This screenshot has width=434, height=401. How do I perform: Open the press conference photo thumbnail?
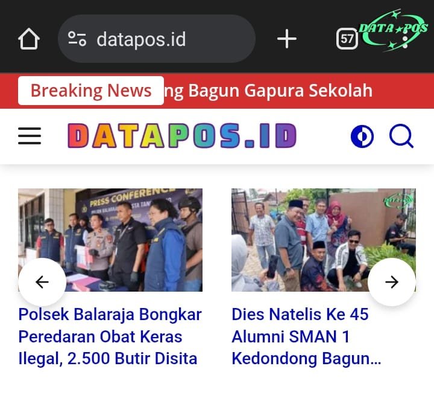[x=110, y=240]
